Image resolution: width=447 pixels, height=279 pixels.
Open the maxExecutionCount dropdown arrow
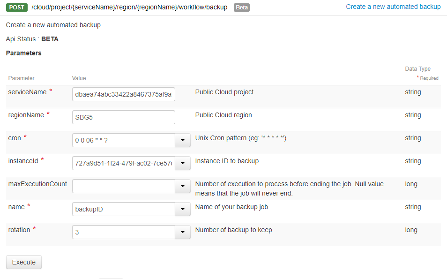click(182, 186)
